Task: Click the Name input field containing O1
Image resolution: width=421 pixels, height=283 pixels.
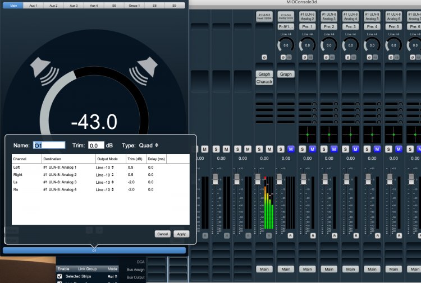Action: pyautogui.click(x=49, y=145)
